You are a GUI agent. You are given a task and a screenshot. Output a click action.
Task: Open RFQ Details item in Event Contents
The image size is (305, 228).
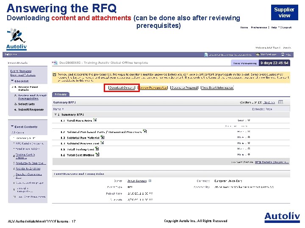(x=29, y=144)
